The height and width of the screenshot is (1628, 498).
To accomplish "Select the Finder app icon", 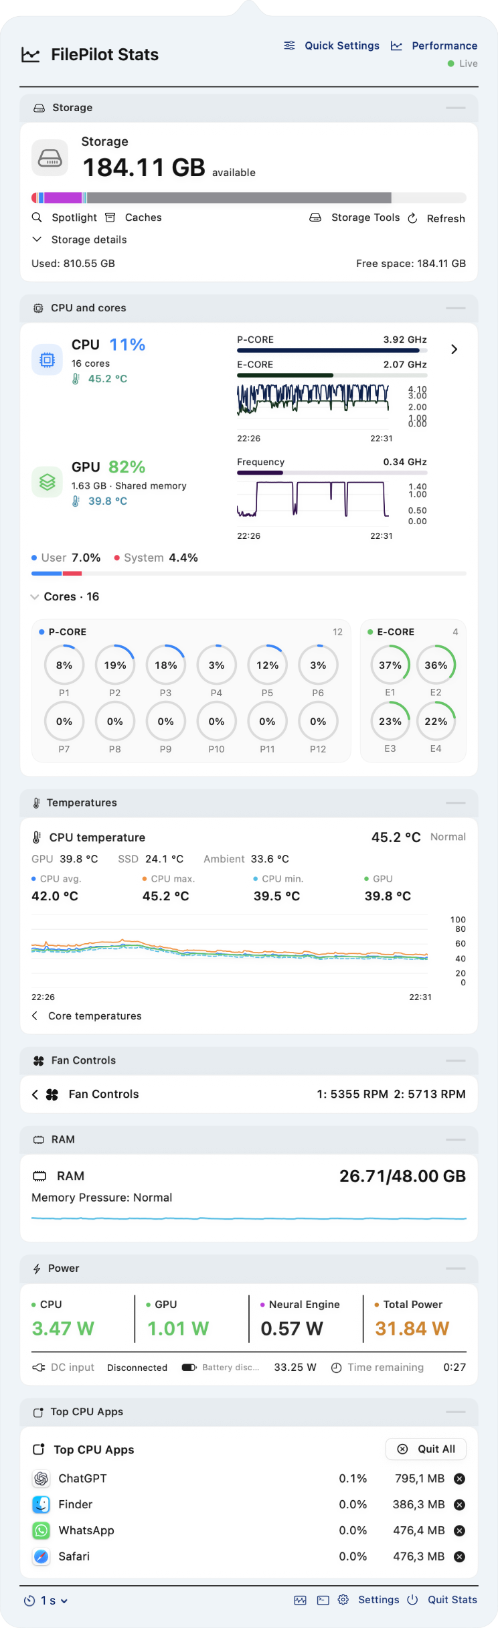I will [x=41, y=1505].
